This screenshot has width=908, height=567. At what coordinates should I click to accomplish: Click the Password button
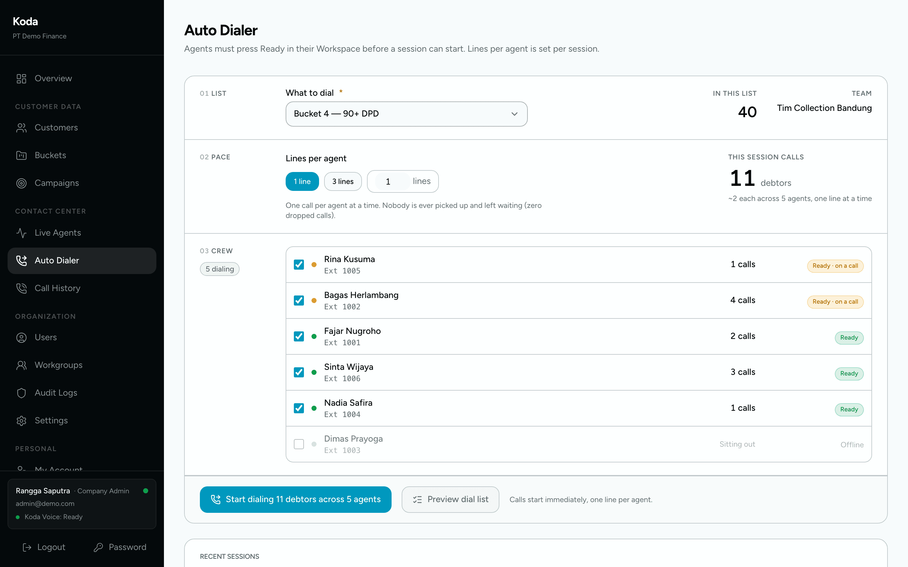point(120,547)
